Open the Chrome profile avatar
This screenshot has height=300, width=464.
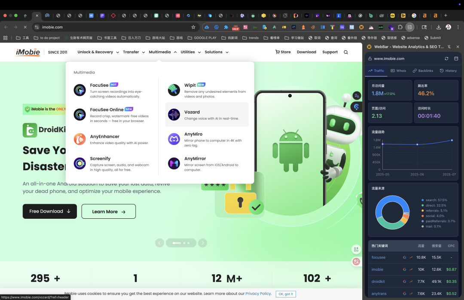448,27
